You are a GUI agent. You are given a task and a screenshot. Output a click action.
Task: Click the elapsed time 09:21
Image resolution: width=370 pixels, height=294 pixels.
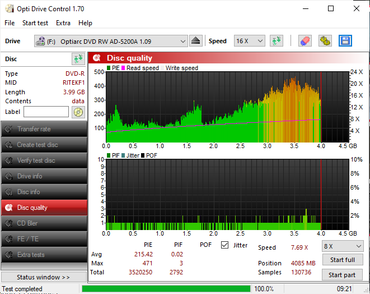click(x=344, y=289)
